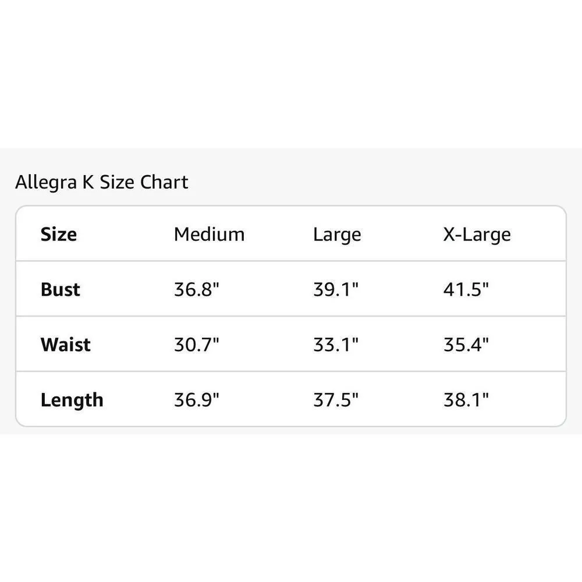The width and height of the screenshot is (582, 582).
Task: Select the Size header cell
Action: 59,235
